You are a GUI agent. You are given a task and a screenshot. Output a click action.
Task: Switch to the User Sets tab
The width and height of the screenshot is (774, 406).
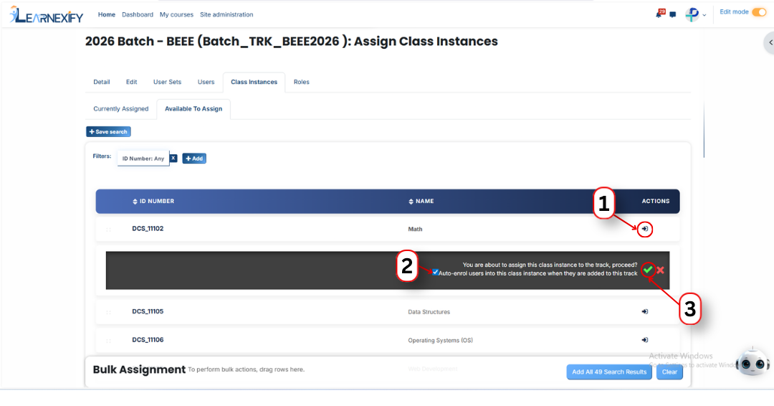[167, 82]
